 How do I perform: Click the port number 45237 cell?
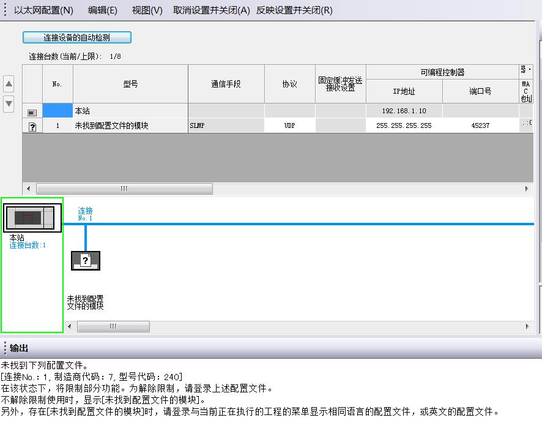pyautogui.click(x=480, y=125)
